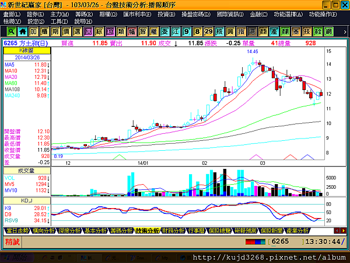Switch to the 當日走勢 tab
Image resolution: width=350 pixels, height=263 pixels.
[x=17, y=231]
